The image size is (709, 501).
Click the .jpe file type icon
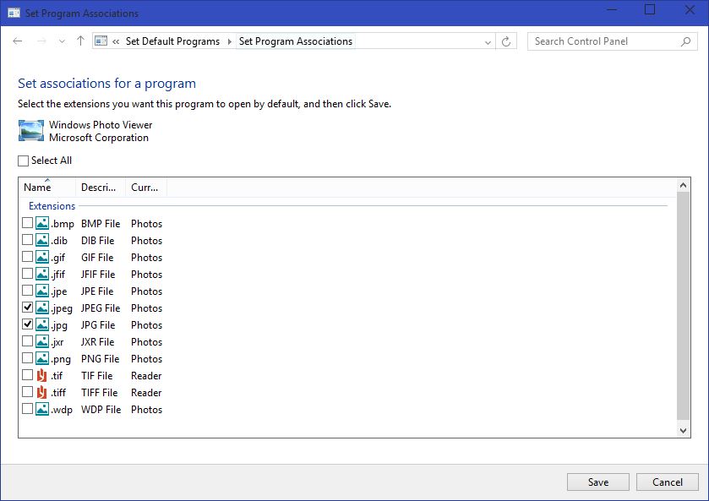42,291
